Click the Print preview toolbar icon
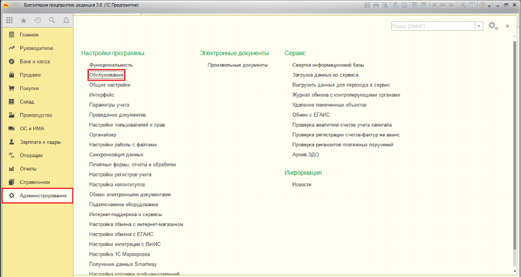 tap(385, 5)
